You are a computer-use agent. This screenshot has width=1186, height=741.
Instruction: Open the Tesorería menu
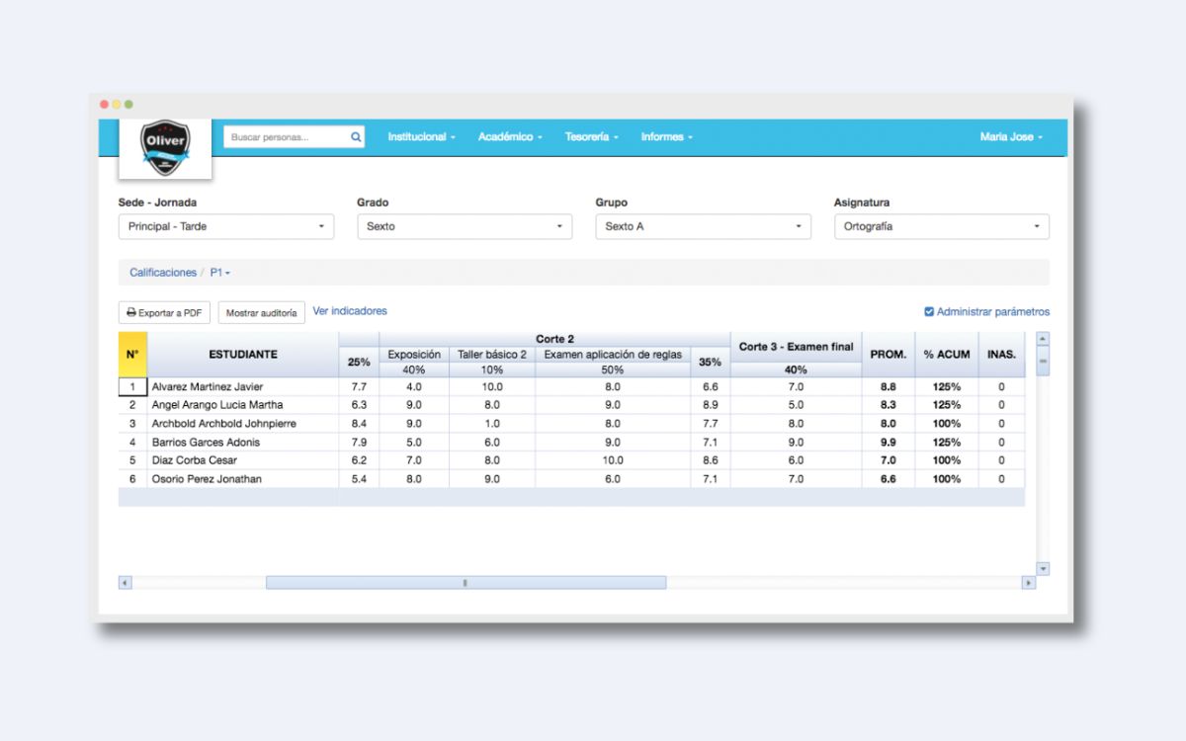[x=591, y=137]
